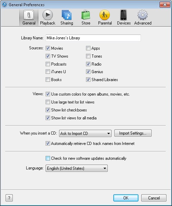The width and height of the screenshot is (172, 206).
Task: Select the General switch icon
Action: [x=29, y=15]
